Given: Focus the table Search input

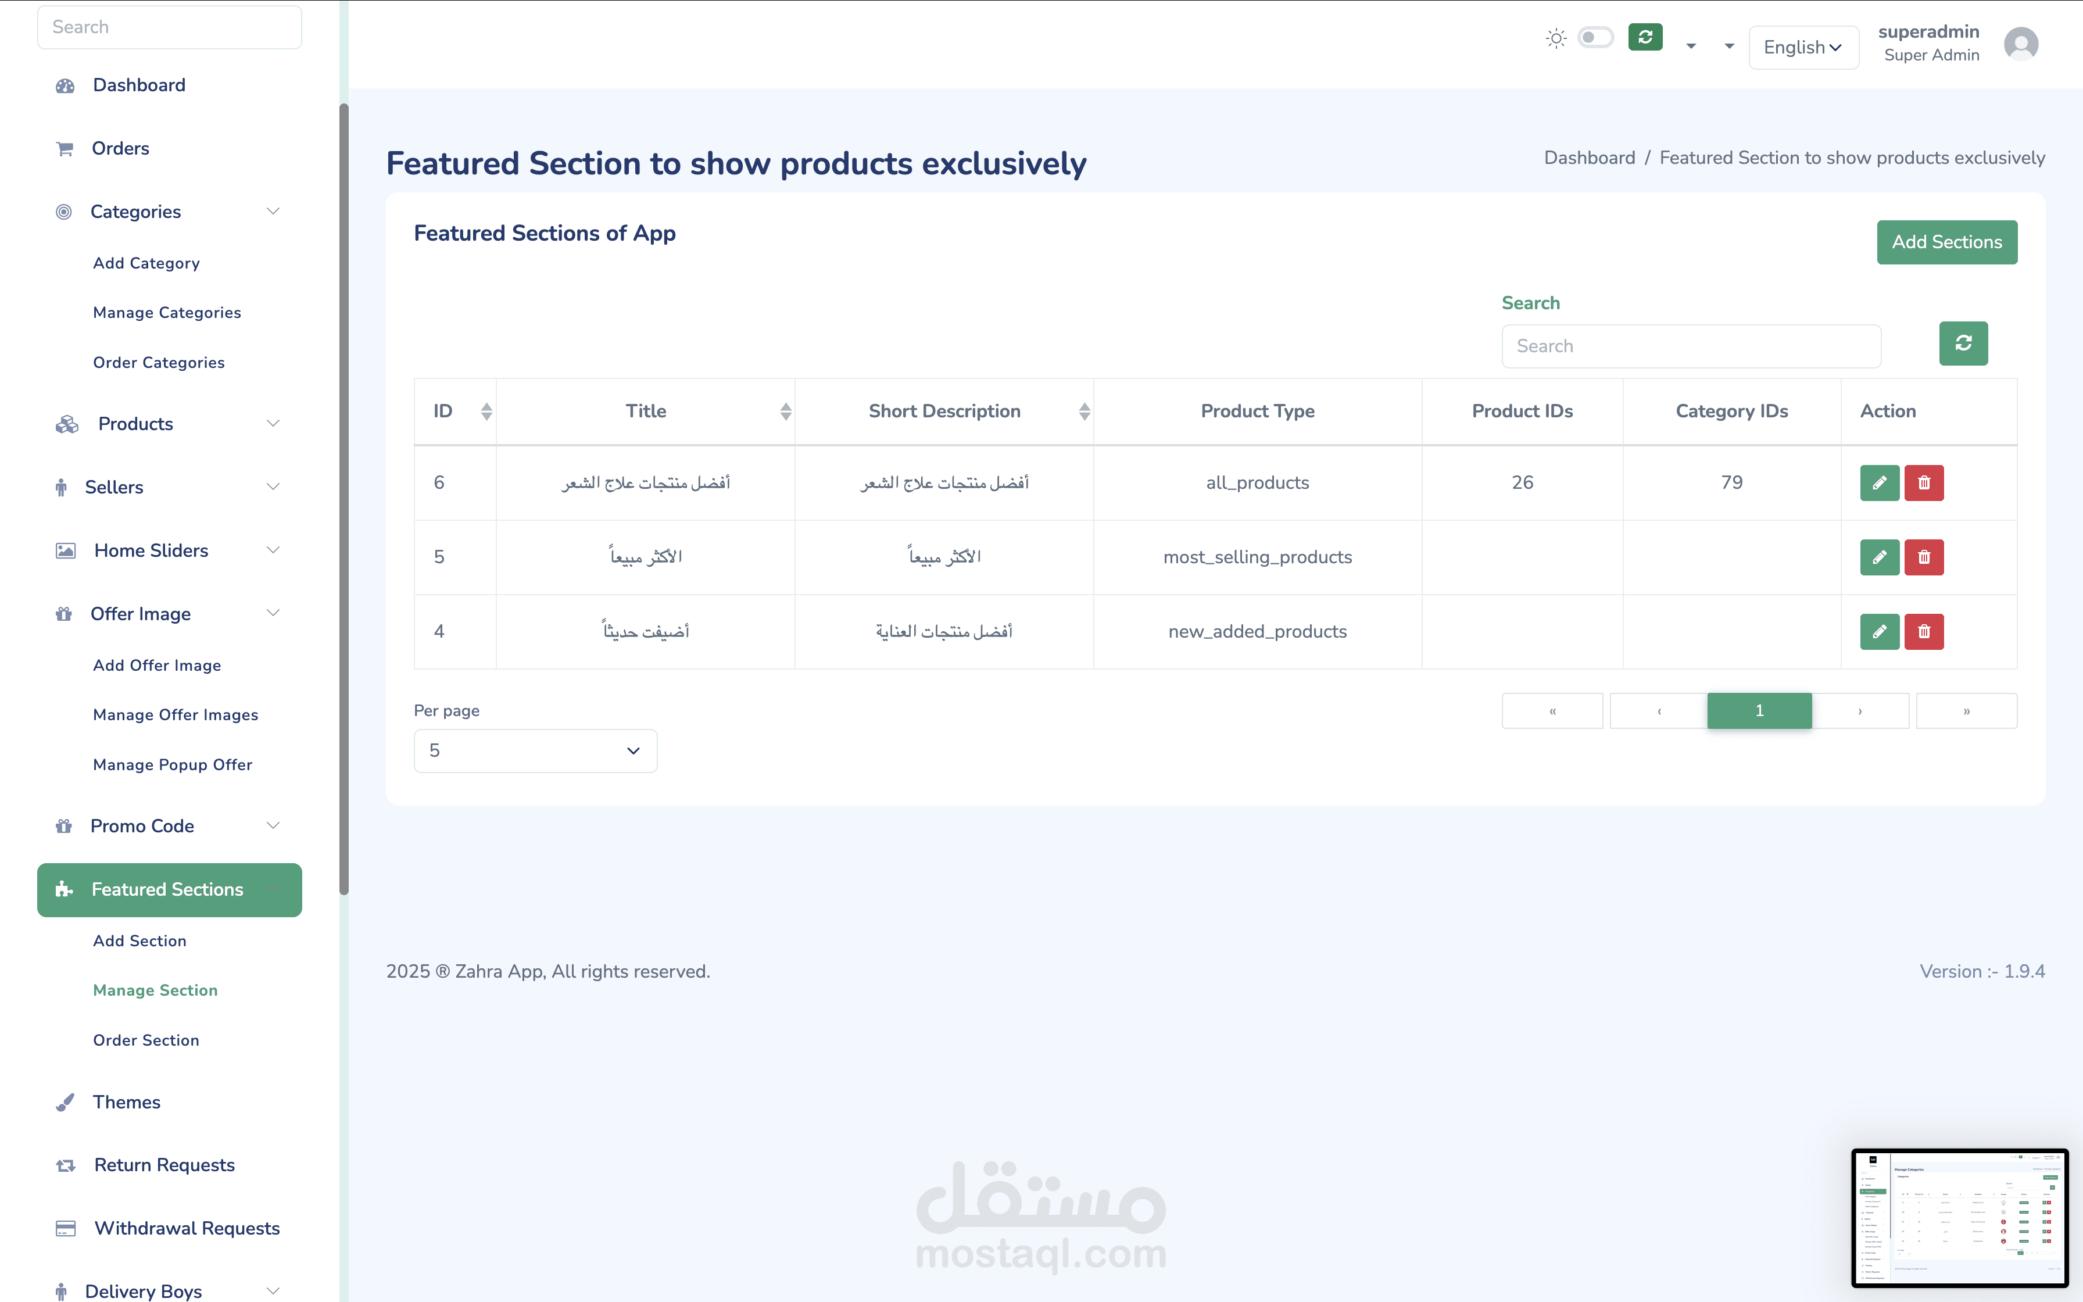Looking at the screenshot, I should (1691, 346).
